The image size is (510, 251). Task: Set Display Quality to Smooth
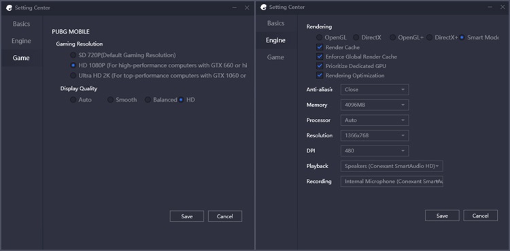[x=111, y=99]
